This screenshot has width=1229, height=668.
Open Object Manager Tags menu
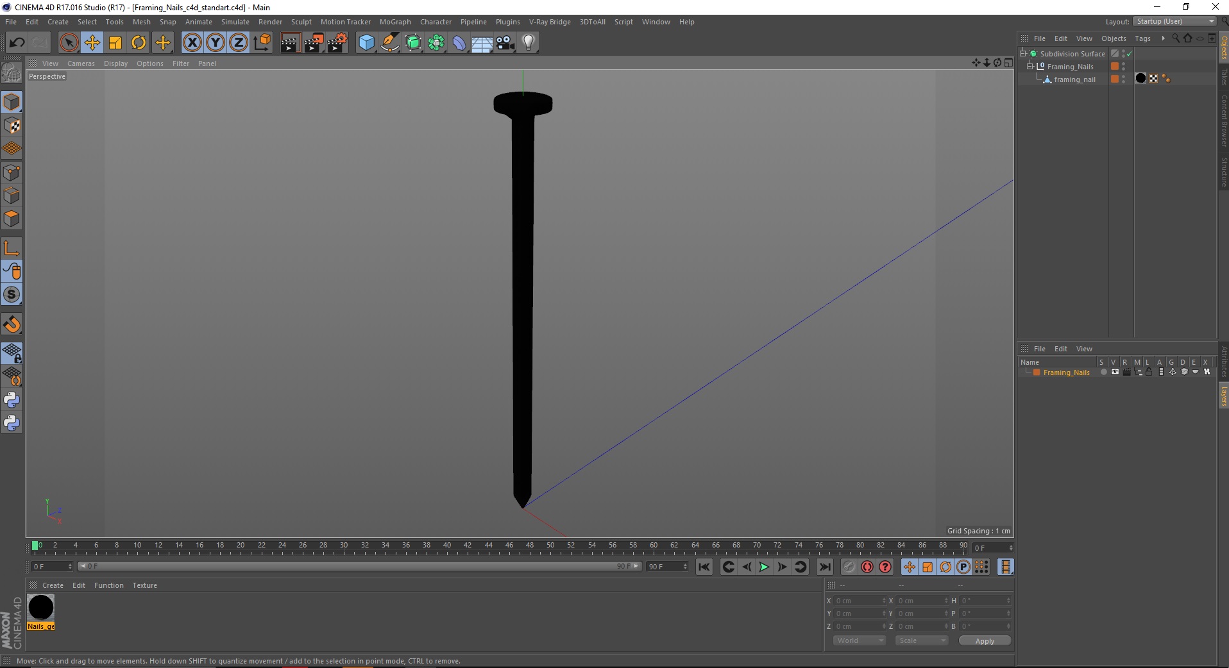click(x=1142, y=38)
